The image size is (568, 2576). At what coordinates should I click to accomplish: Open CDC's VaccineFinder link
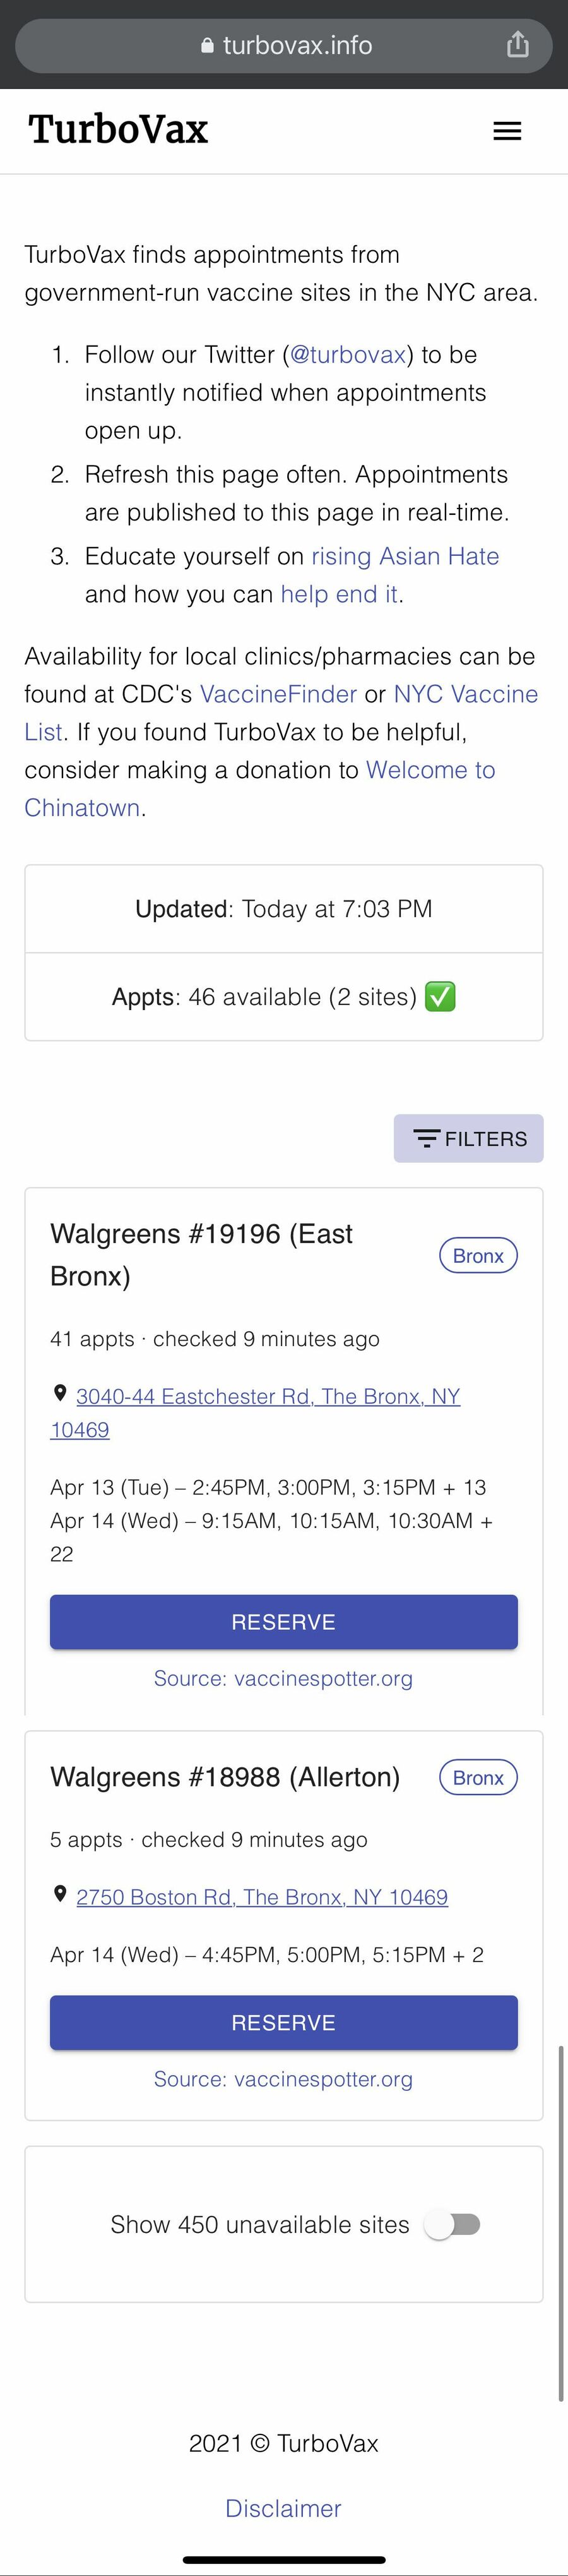point(278,694)
